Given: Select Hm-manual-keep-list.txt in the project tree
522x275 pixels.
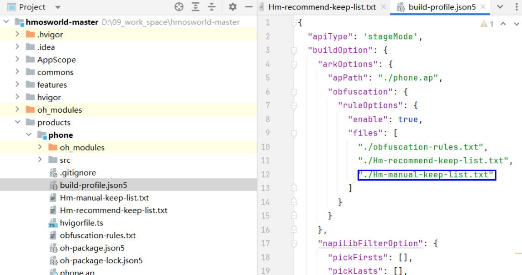Looking at the screenshot, I should (104, 198).
